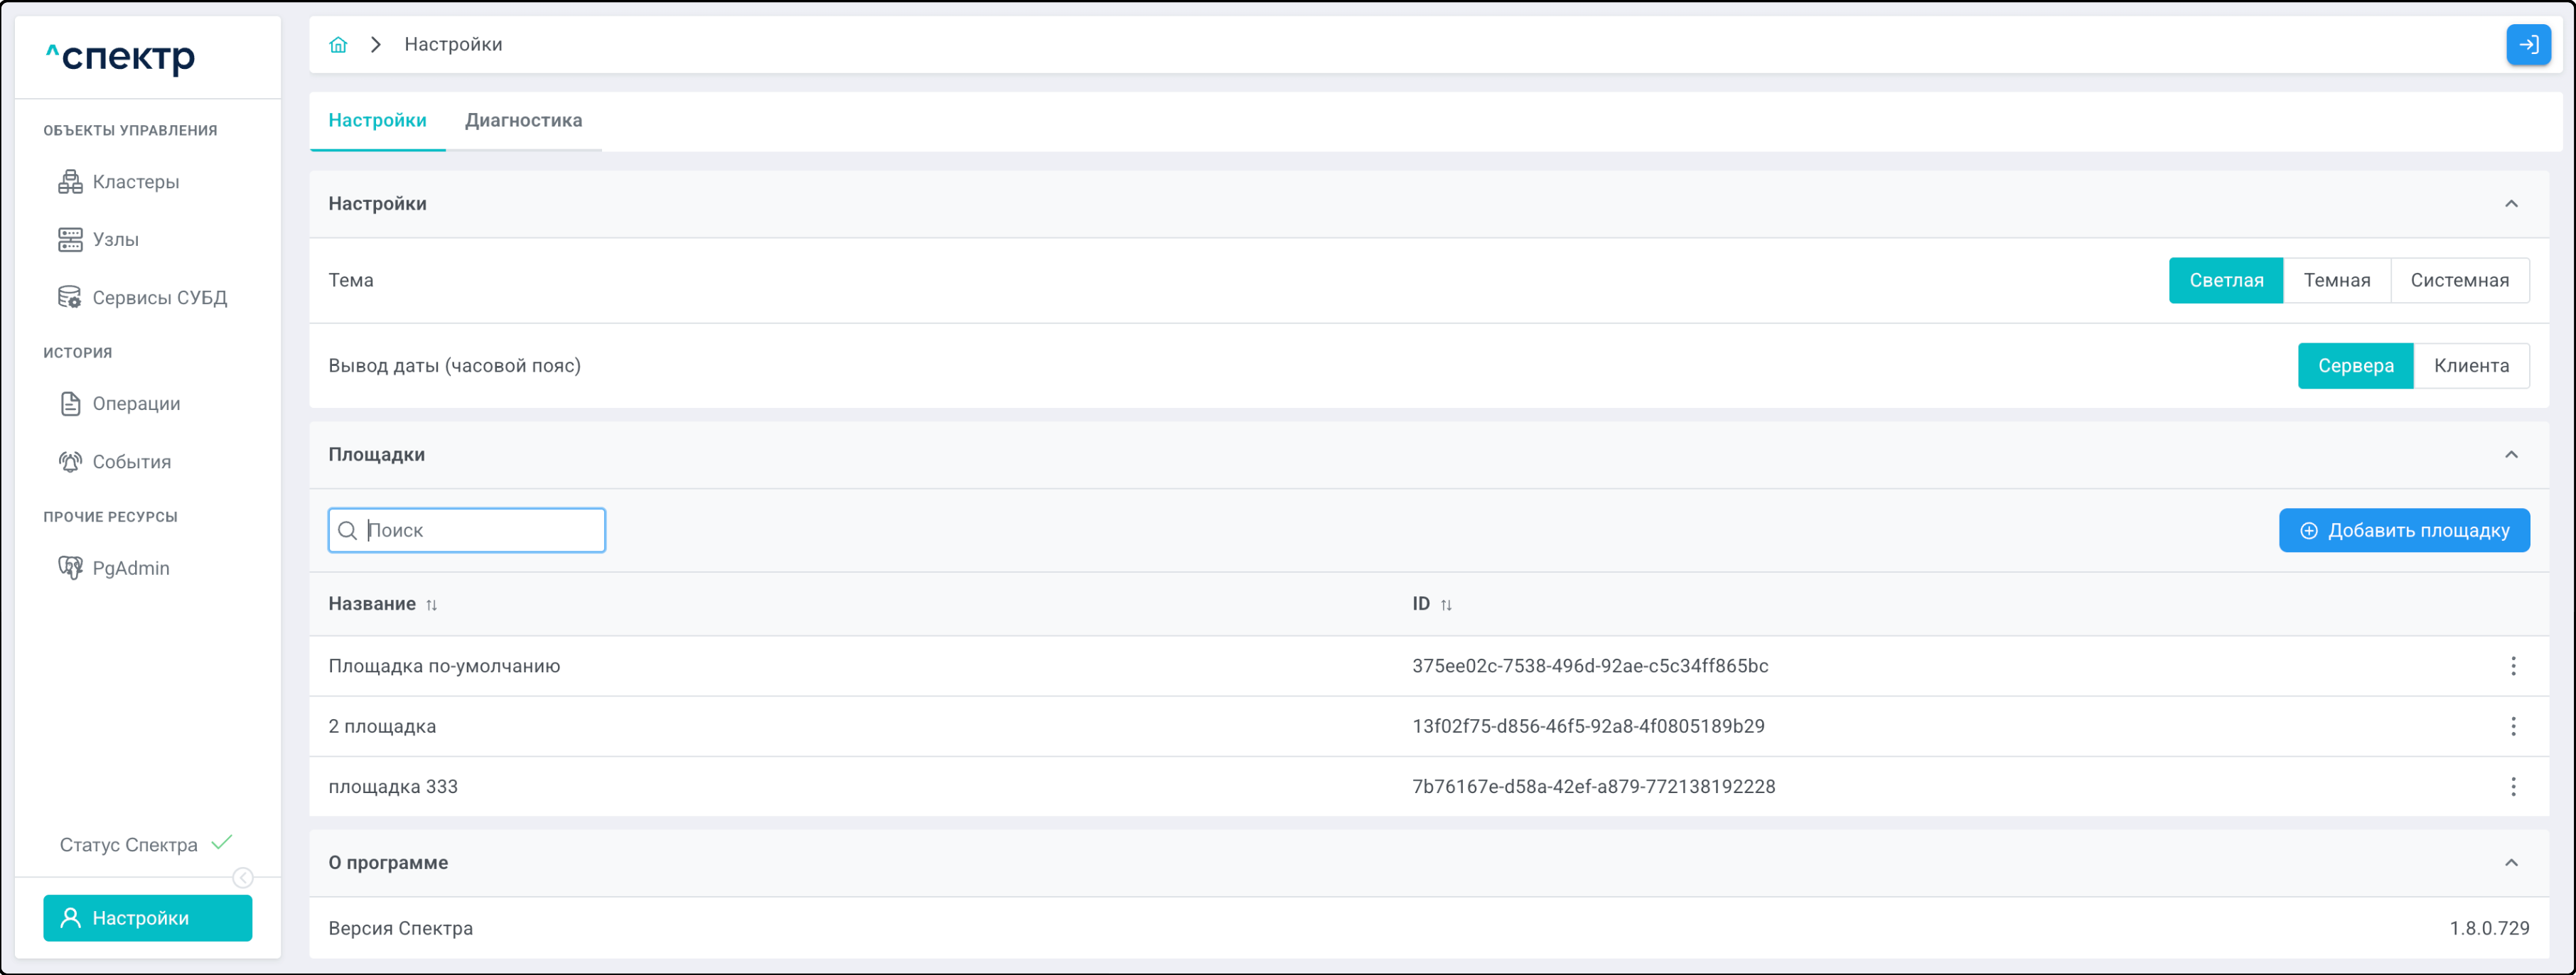Collapse the Площадки section chevron
The image size is (2576, 975).
coord(2510,455)
